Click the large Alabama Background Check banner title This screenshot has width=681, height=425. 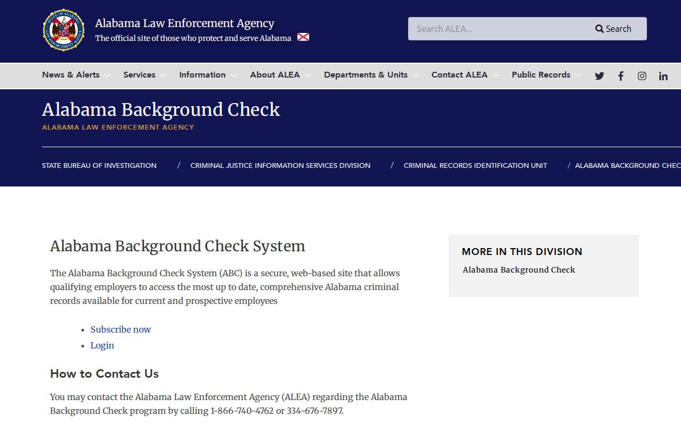click(161, 109)
